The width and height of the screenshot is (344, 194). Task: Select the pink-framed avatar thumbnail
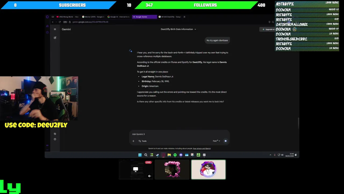tap(172, 169)
